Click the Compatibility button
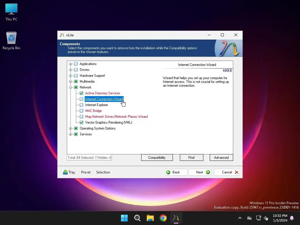Image resolution: width=300 pixels, height=225 pixels. (157, 157)
